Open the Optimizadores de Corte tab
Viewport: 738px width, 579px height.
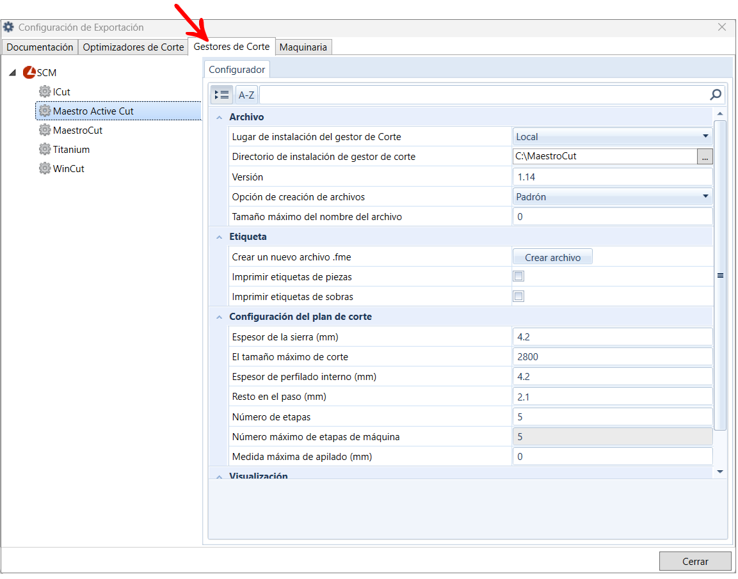(x=133, y=47)
